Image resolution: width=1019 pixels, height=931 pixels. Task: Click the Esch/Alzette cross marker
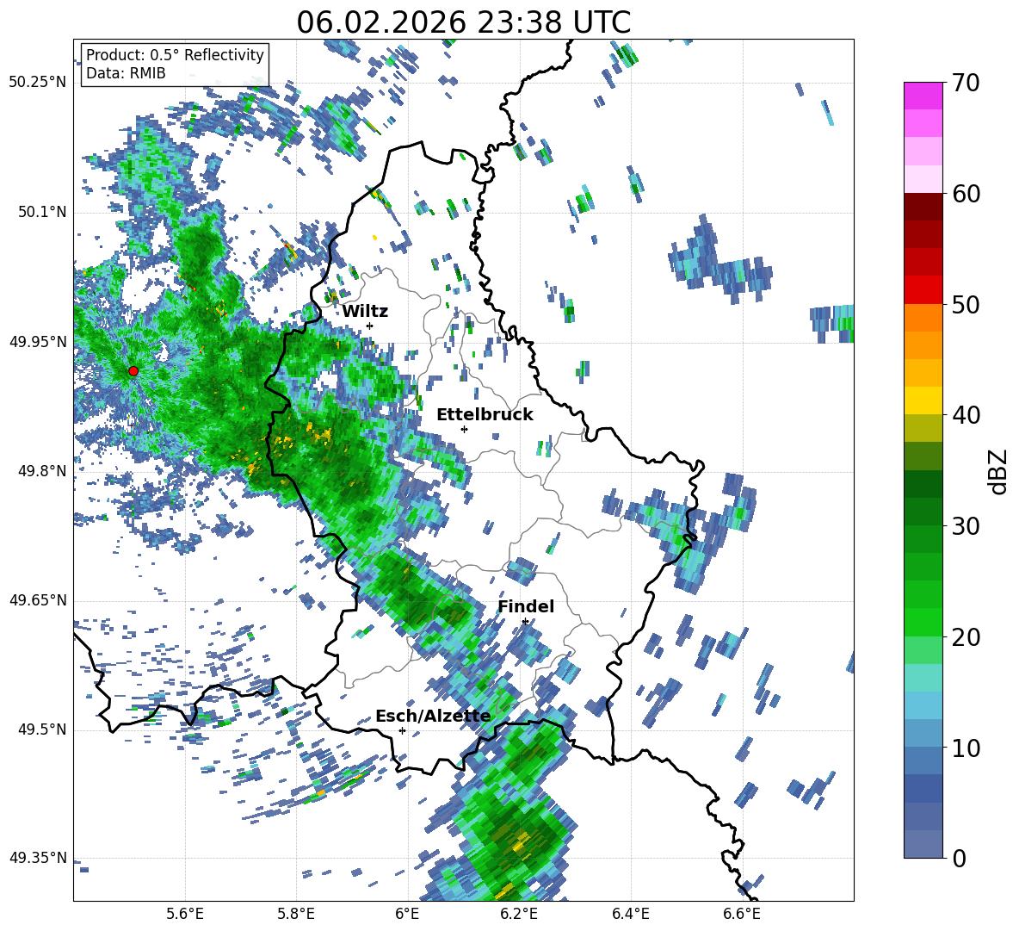(402, 730)
